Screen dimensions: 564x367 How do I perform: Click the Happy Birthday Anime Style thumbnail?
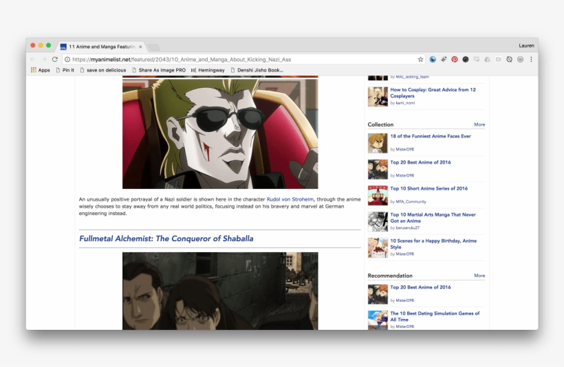coord(378,248)
